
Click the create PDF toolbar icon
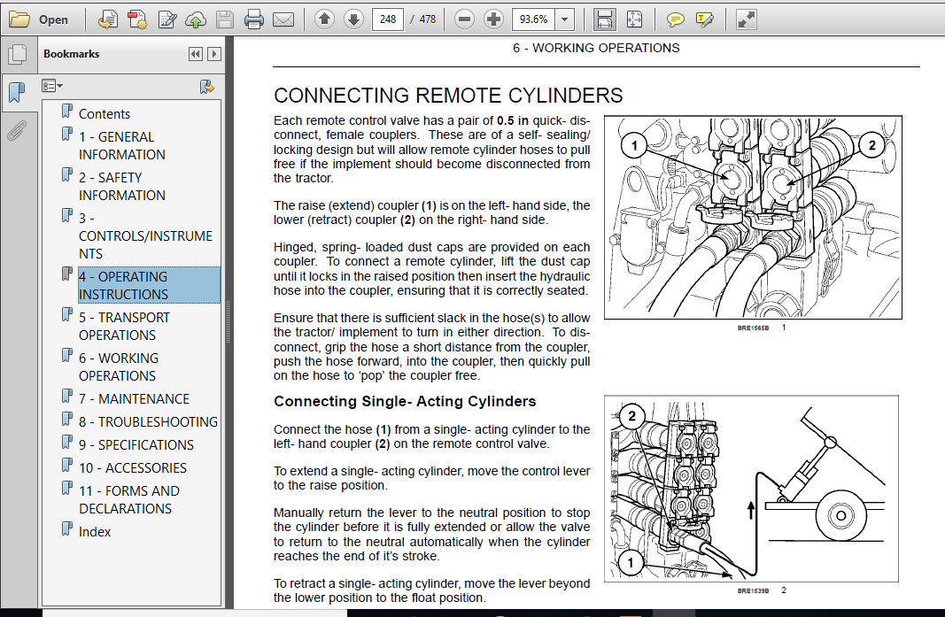coord(137,19)
